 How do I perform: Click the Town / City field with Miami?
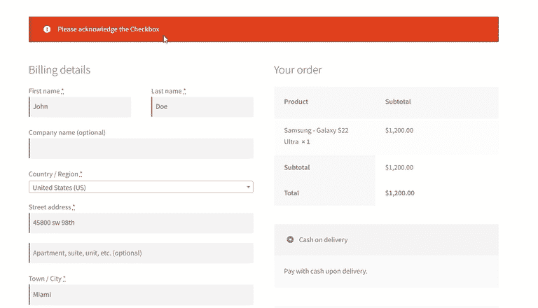[x=141, y=295]
